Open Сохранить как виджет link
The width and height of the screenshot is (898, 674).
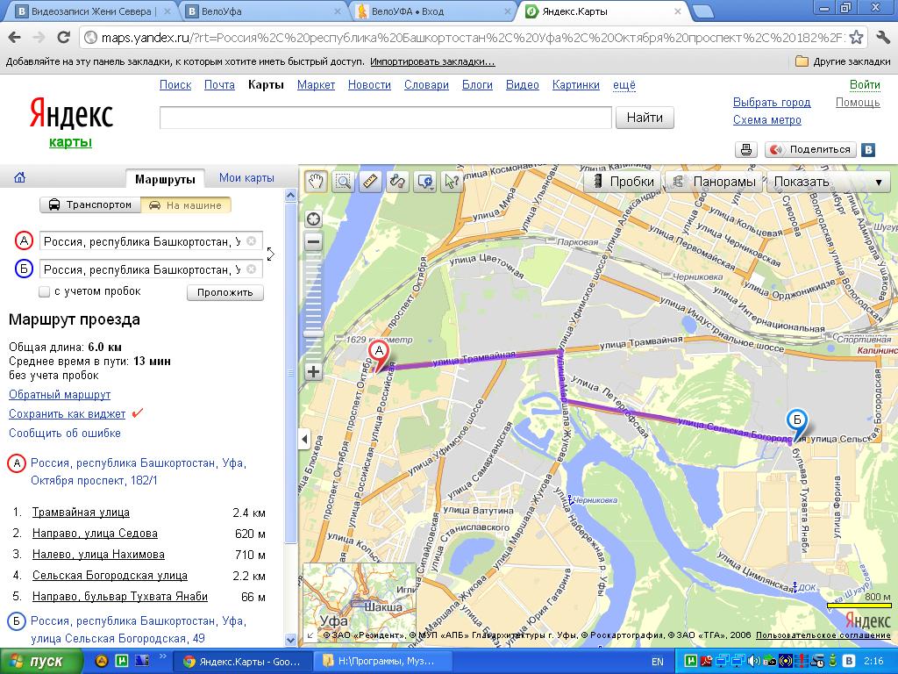67,414
